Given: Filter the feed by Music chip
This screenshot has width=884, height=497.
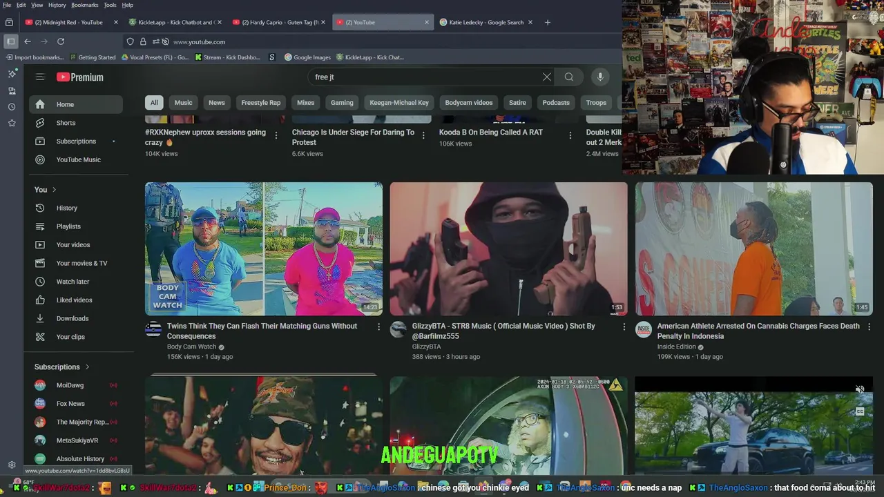Looking at the screenshot, I should [x=183, y=103].
